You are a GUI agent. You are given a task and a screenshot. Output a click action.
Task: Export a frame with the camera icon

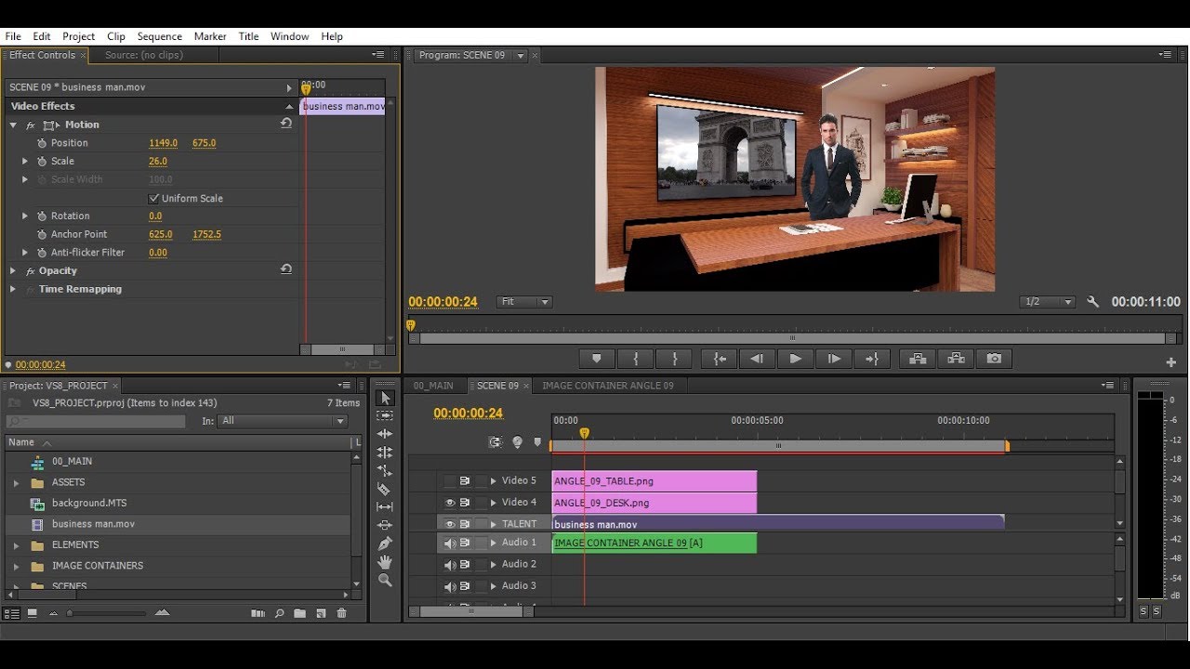pyautogui.click(x=994, y=359)
